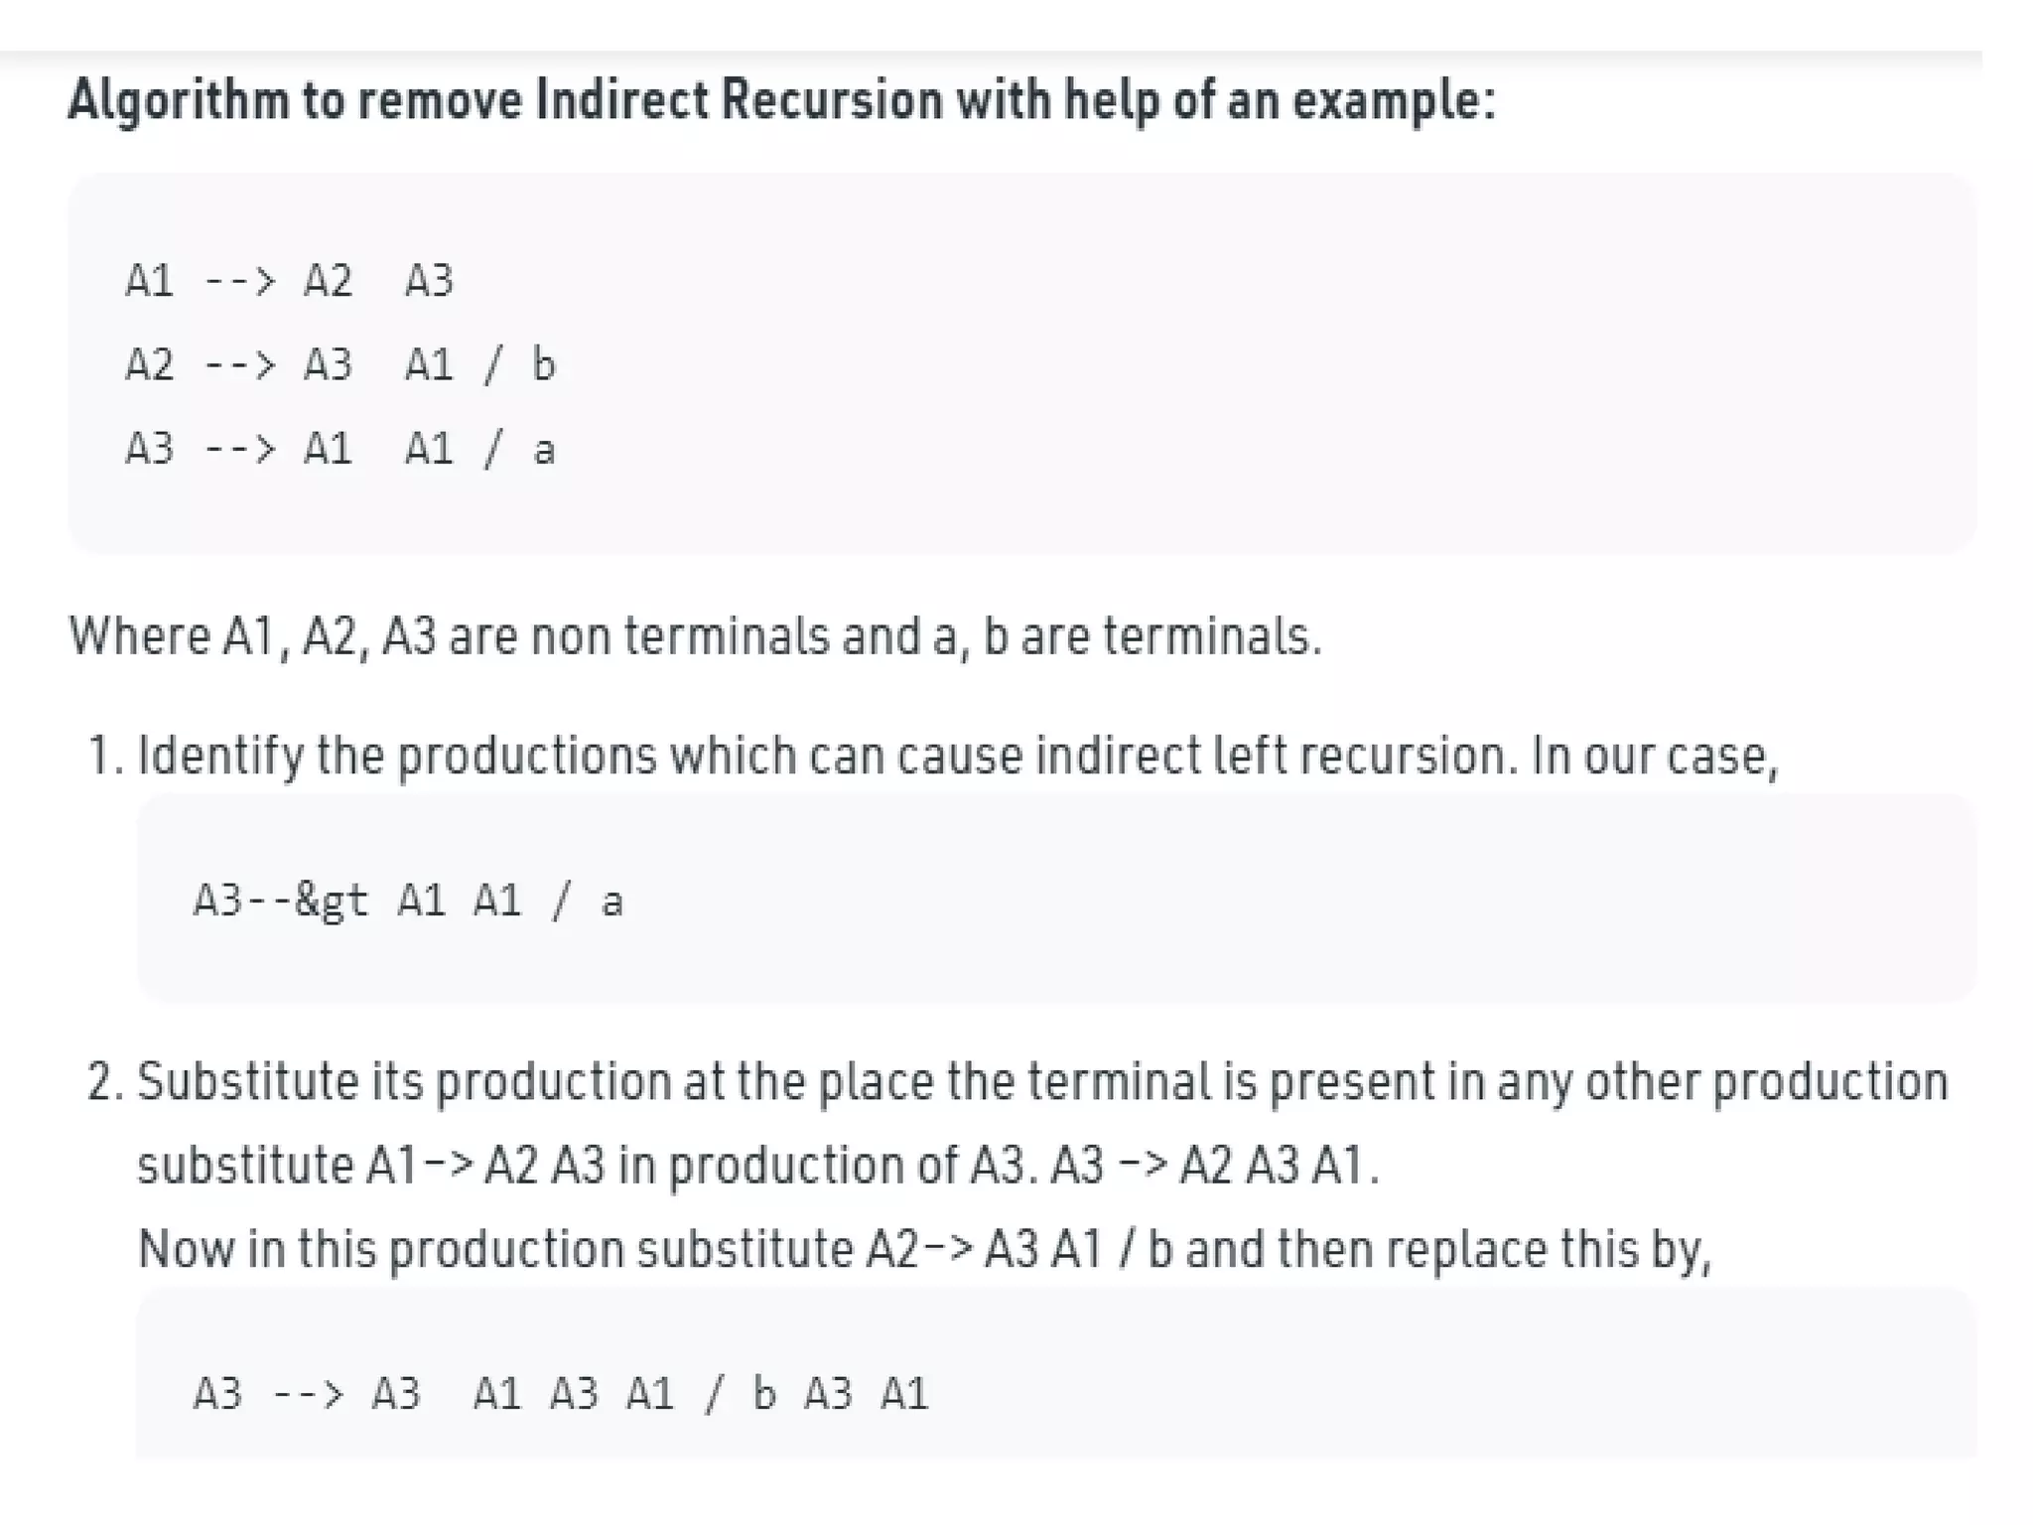Click the list number '2.' marker
The height and width of the screenshot is (1525, 2033).
click(x=105, y=1082)
